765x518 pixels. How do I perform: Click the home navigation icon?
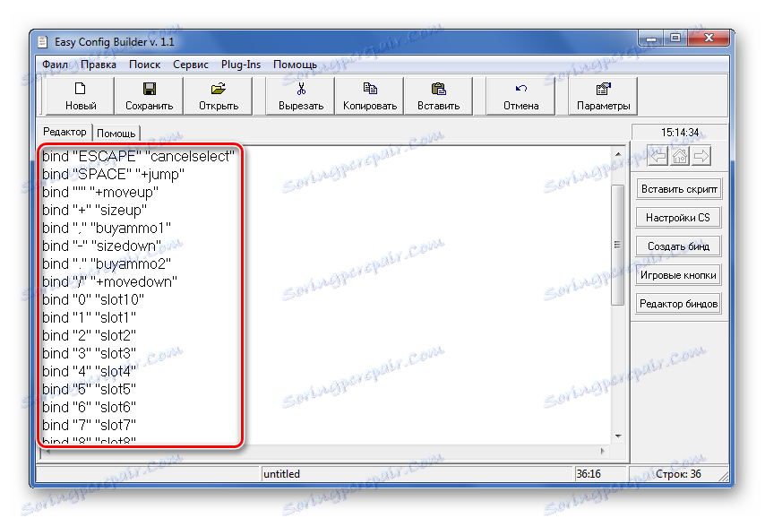679,156
